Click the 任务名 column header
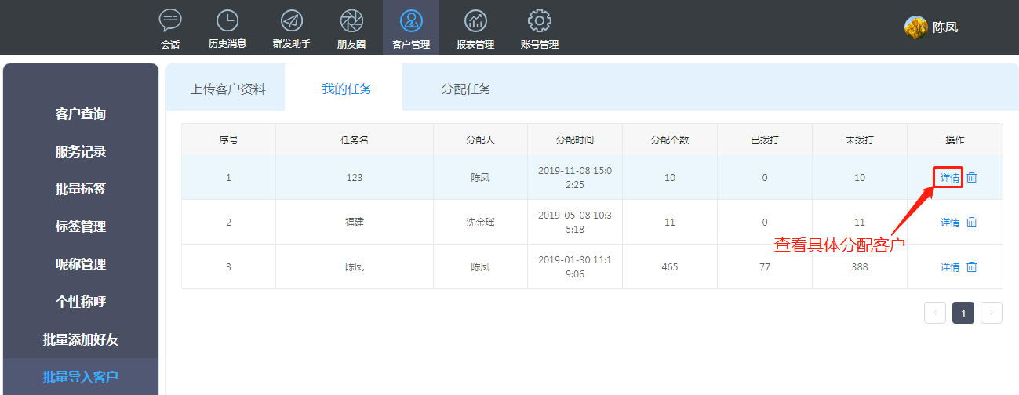 coord(355,140)
